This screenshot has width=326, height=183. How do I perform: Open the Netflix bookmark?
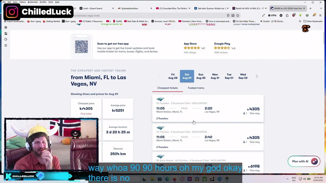point(117,21)
